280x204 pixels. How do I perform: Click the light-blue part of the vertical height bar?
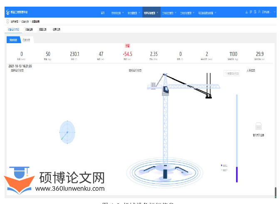[x=237, y=131]
